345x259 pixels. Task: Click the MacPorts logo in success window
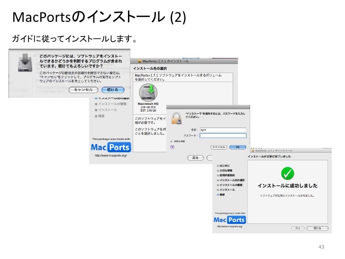click(x=230, y=220)
